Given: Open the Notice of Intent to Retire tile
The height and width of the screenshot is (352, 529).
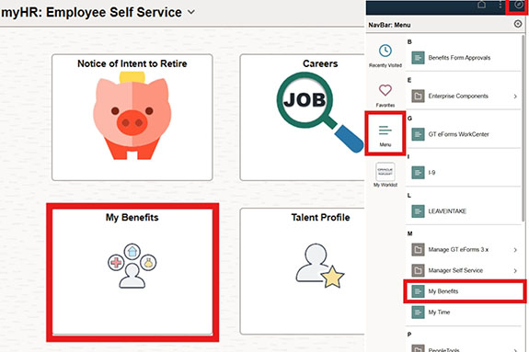Looking at the screenshot, I should click(132, 118).
